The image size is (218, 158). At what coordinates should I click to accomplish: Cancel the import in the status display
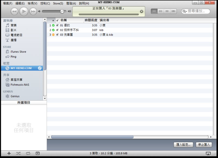point(141,11)
